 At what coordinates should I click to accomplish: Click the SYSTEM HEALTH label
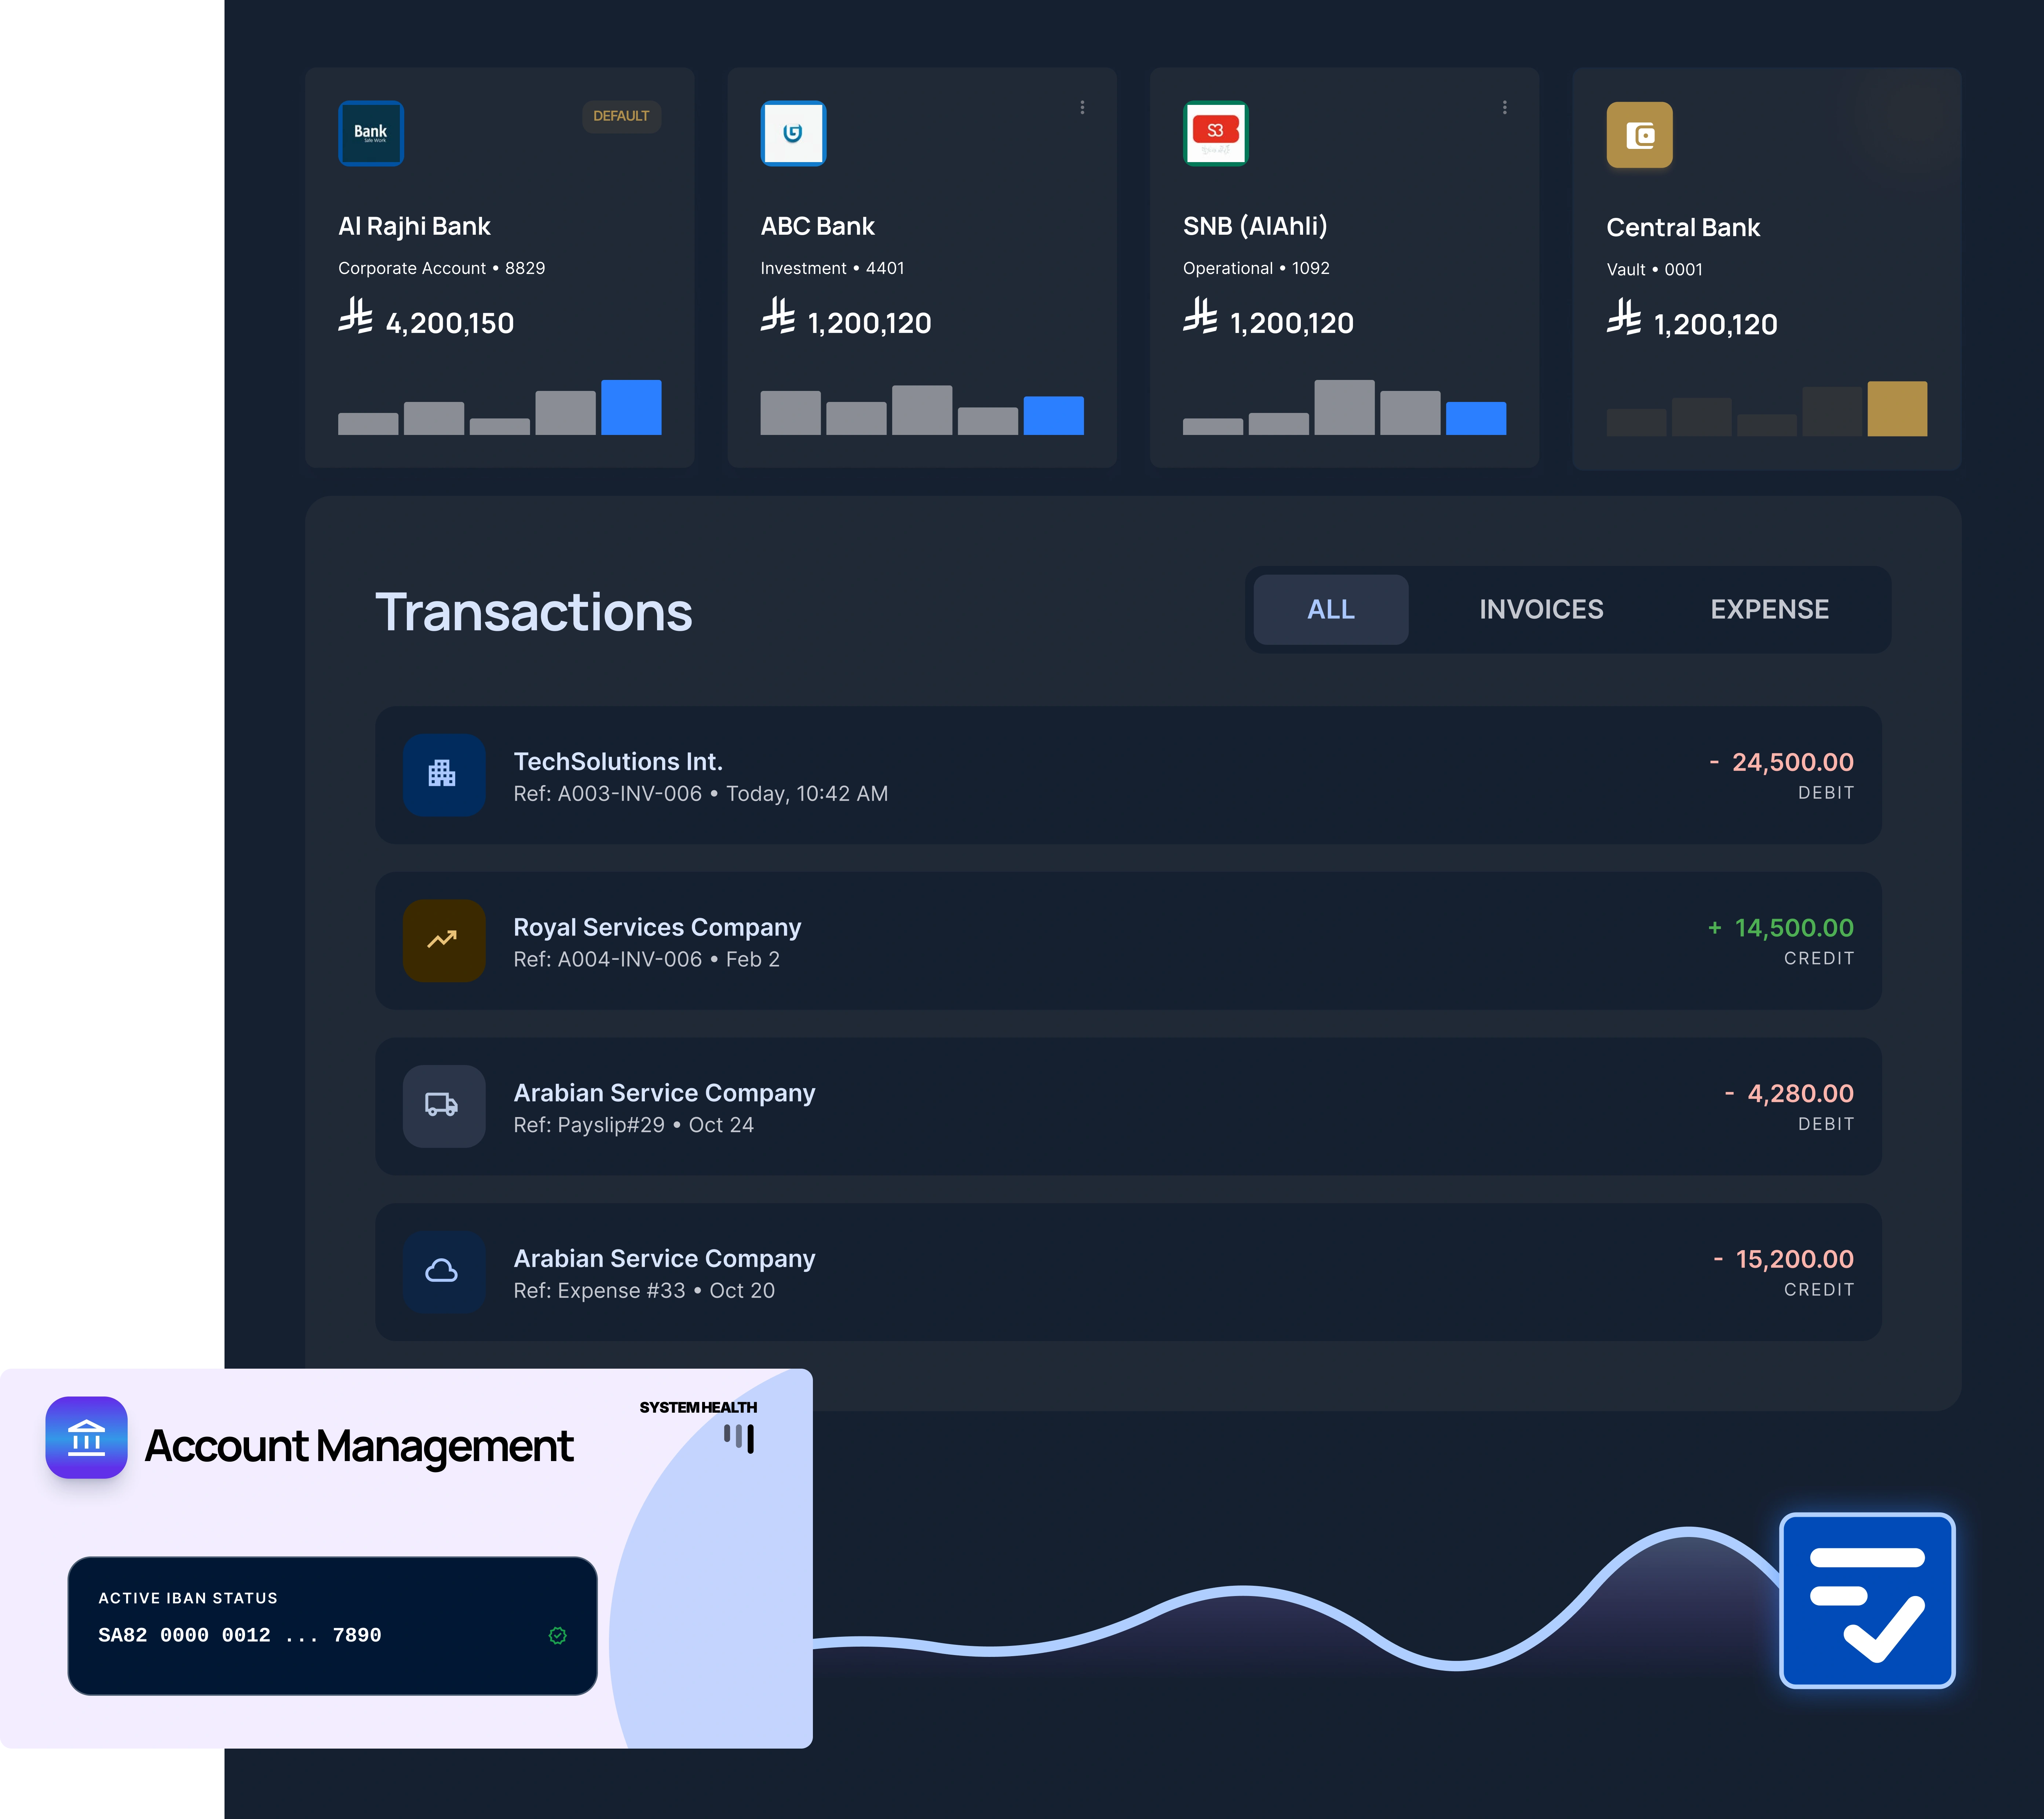(698, 1407)
